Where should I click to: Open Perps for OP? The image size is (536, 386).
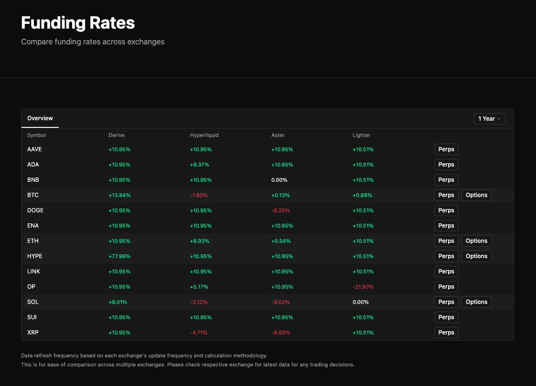(x=446, y=287)
